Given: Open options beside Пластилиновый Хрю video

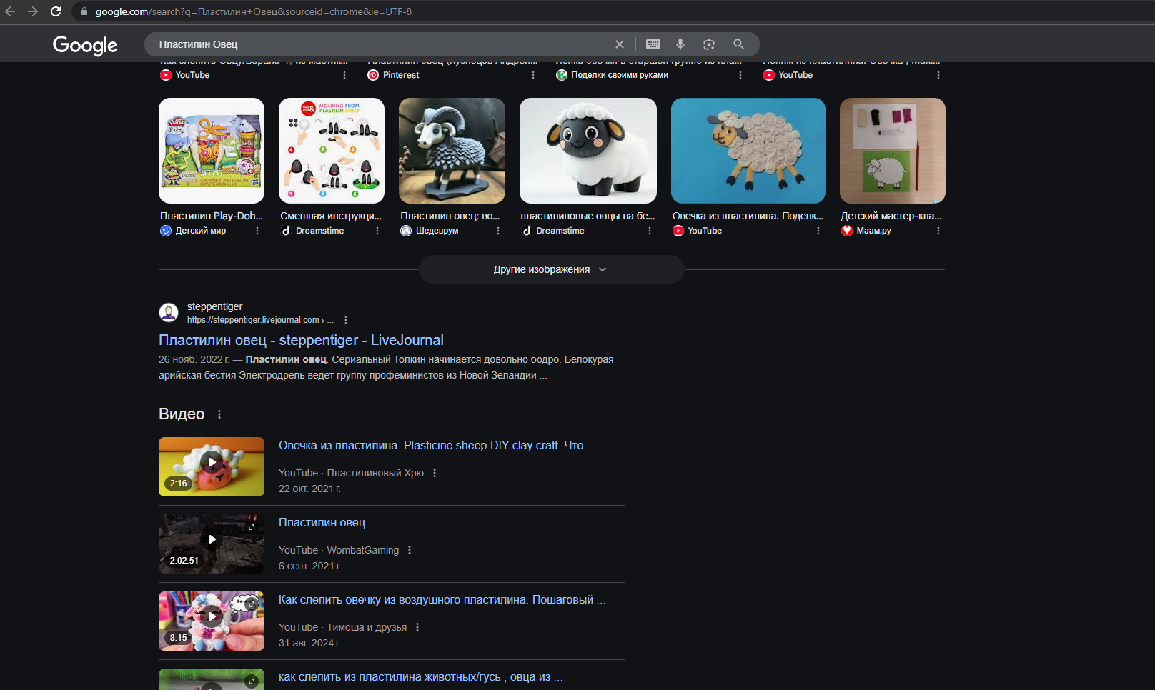Looking at the screenshot, I should [x=435, y=473].
